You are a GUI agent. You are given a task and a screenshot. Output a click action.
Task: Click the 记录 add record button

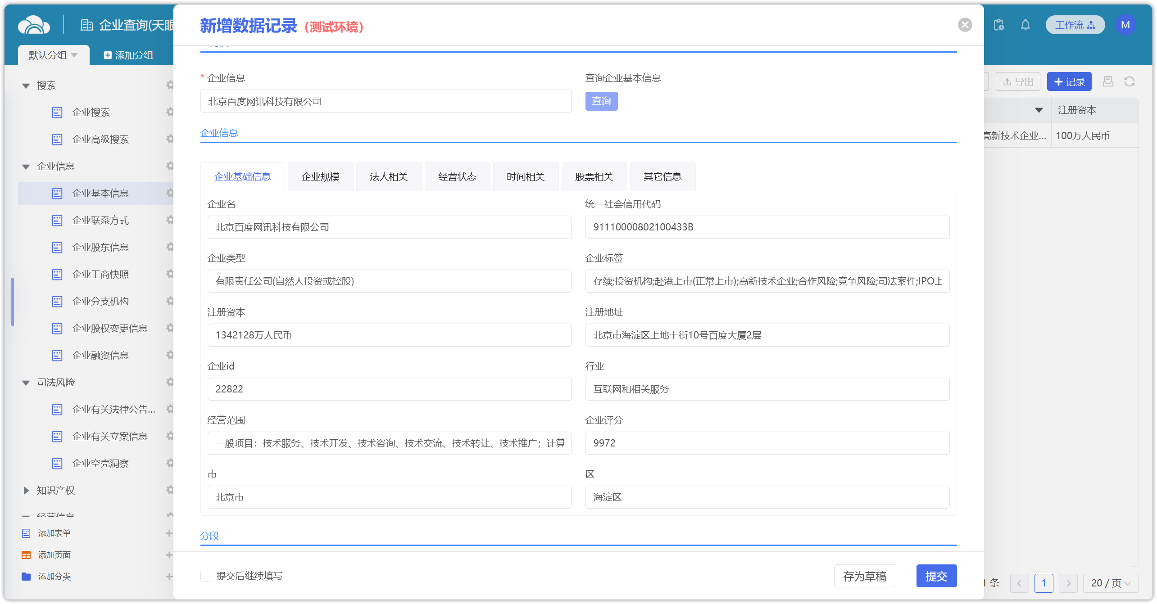[1069, 81]
